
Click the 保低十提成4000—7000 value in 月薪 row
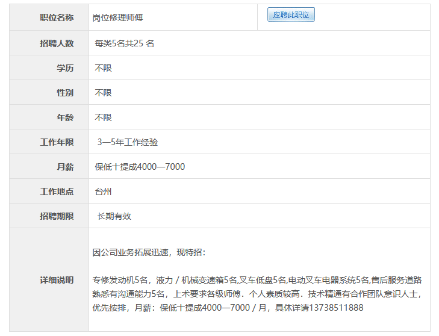pyautogui.click(x=140, y=167)
